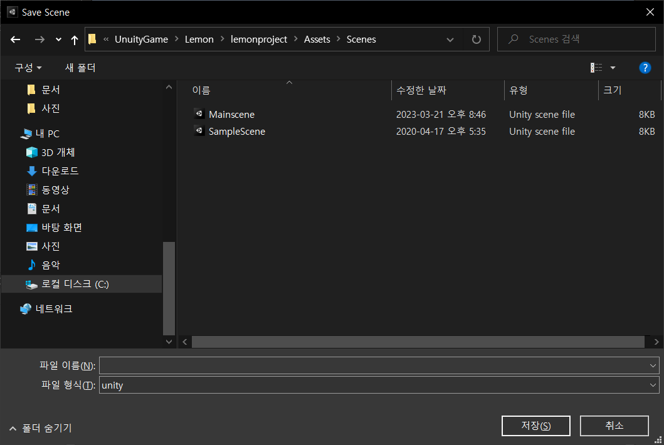The height and width of the screenshot is (445, 664).
Task: Select 내 PC in navigation pane
Action: click(48, 133)
